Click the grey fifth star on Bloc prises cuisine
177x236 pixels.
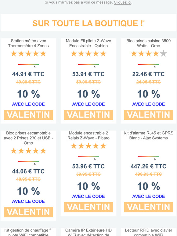pyautogui.click(x=163, y=54)
